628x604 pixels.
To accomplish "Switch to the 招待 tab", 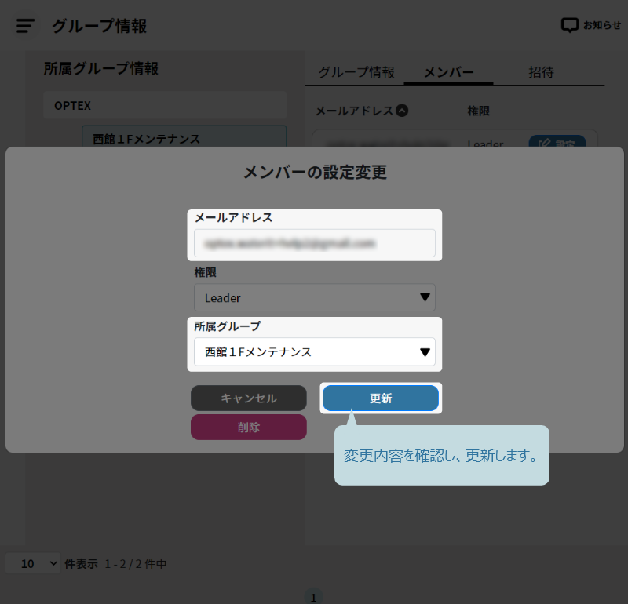I will [x=541, y=72].
